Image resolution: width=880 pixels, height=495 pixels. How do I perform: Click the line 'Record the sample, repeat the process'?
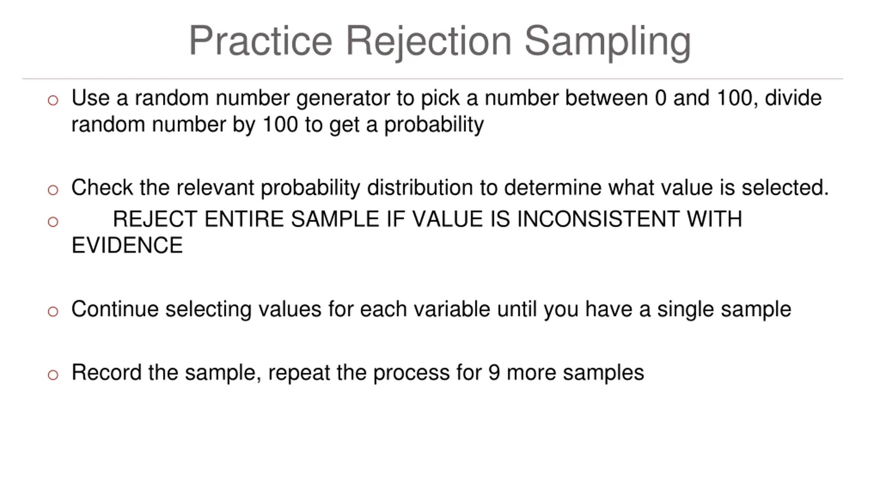pyautogui.click(x=357, y=373)
